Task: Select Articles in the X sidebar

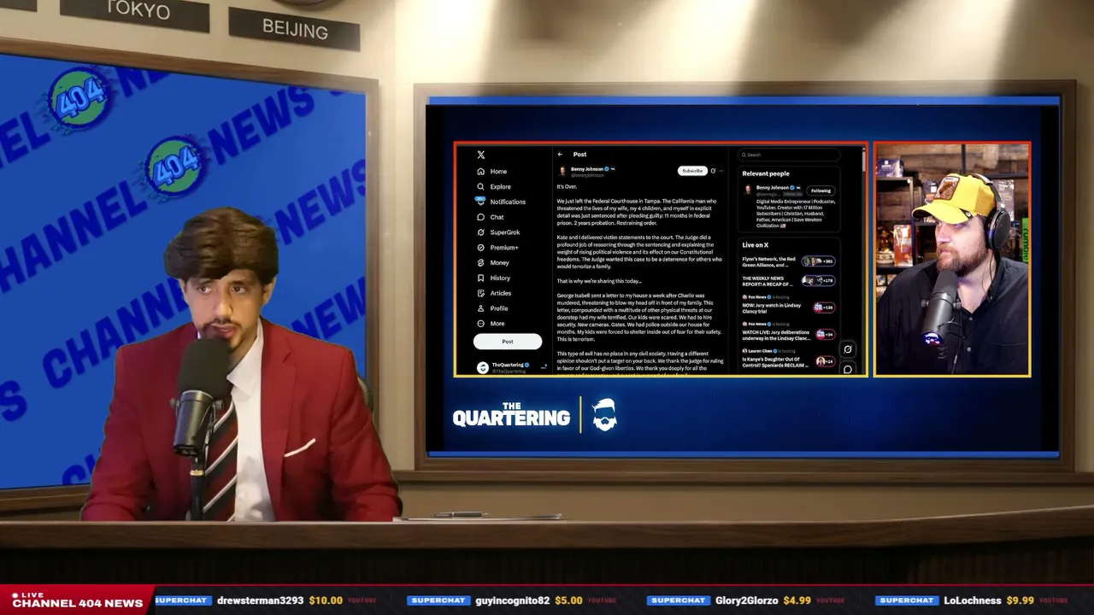Action: point(494,293)
